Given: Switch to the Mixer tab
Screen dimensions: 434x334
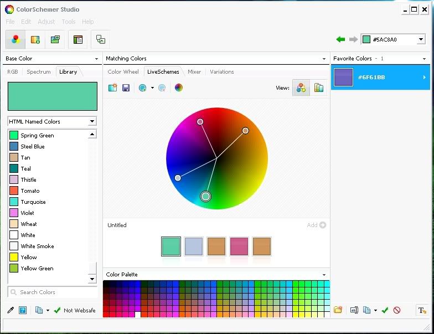Looking at the screenshot, I should click(x=194, y=72).
